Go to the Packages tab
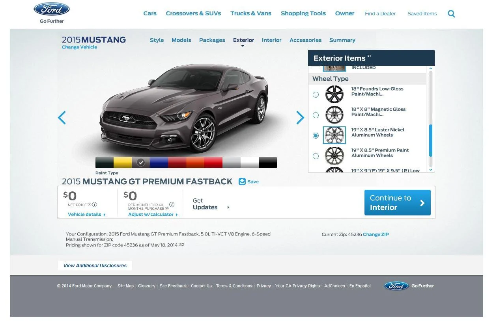Viewport: 497px width, 322px height. pos(212,40)
